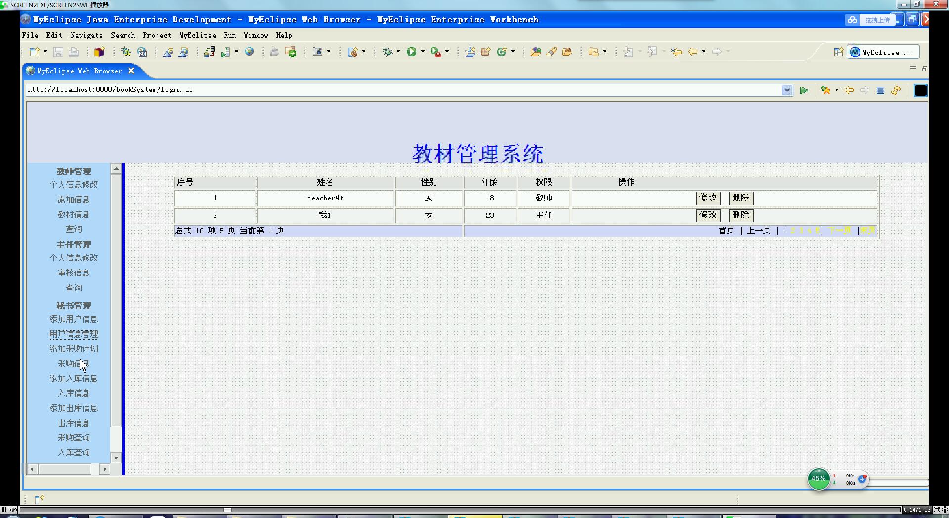Open the File menu
The image size is (949, 518).
click(30, 35)
